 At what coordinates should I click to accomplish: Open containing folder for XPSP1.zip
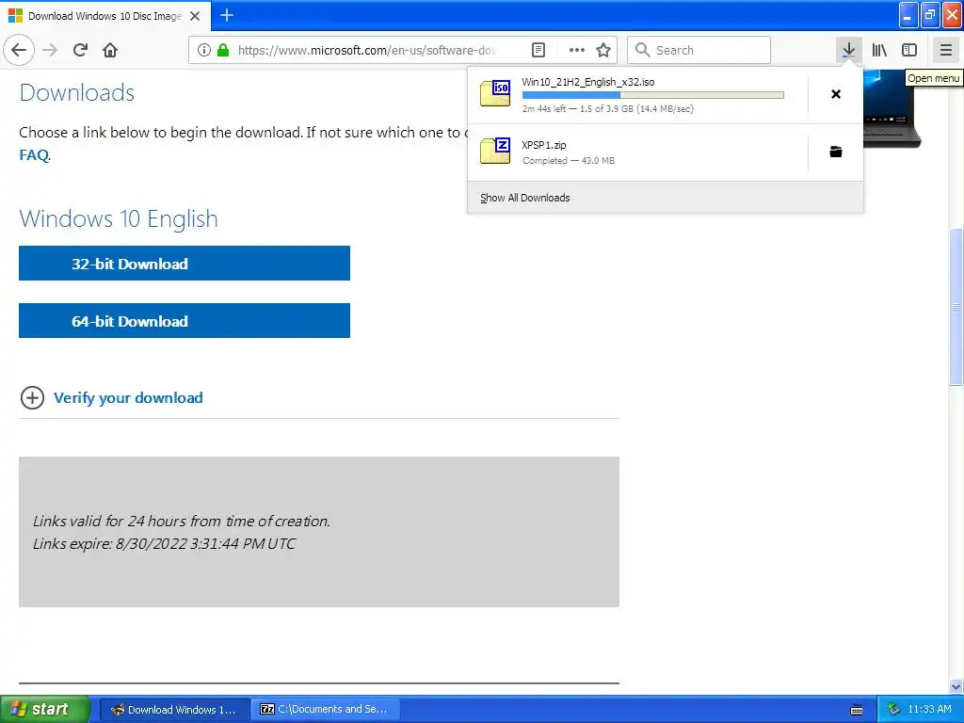click(836, 152)
